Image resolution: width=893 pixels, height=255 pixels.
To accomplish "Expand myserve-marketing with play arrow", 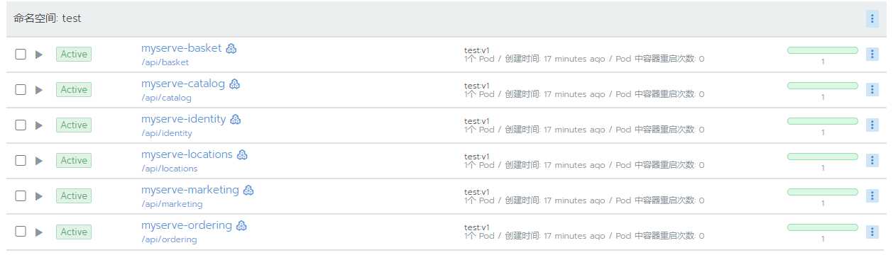I will coord(39,196).
